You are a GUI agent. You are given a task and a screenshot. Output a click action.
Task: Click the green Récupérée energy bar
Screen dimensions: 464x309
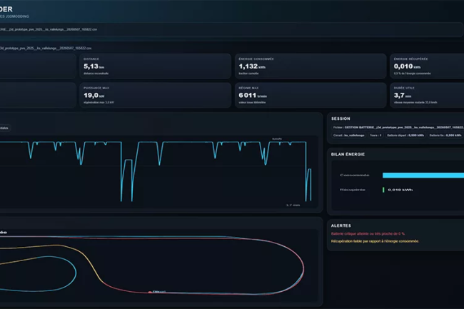click(383, 190)
